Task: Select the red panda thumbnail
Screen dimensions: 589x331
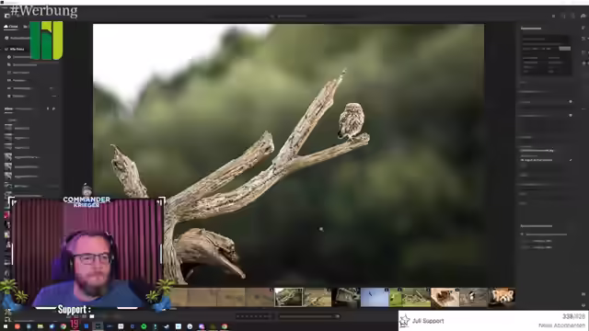Action: 502,297
